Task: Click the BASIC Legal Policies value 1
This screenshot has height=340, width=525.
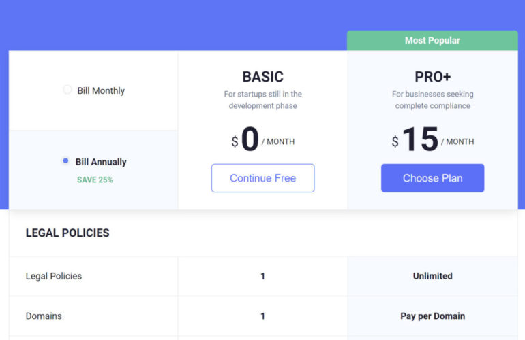Action: pos(262,276)
